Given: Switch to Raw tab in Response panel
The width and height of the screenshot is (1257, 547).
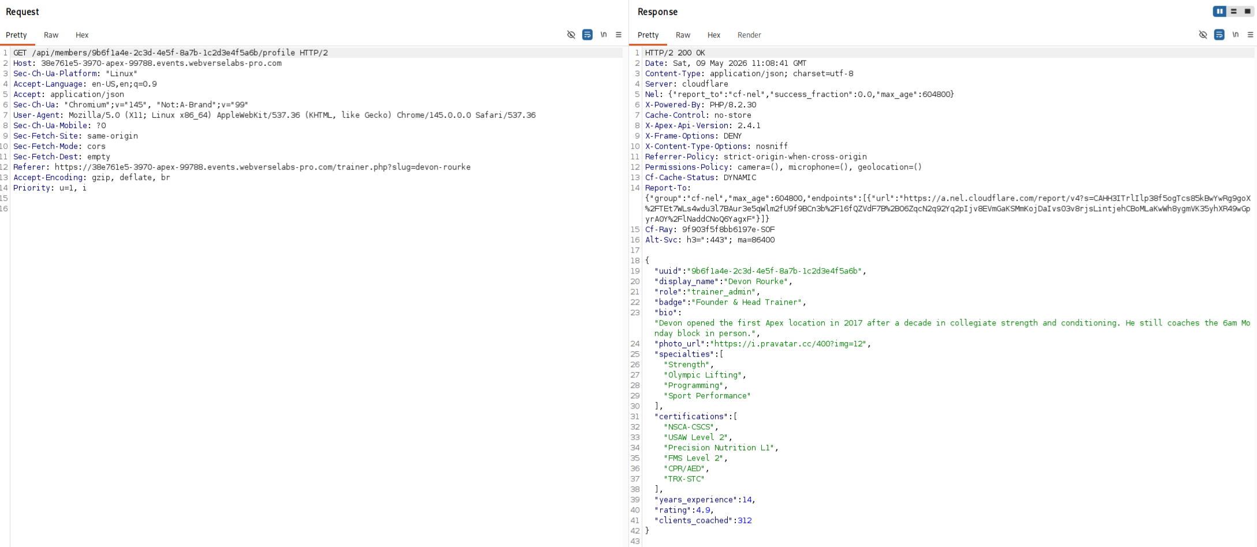Looking at the screenshot, I should [x=683, y=35].
